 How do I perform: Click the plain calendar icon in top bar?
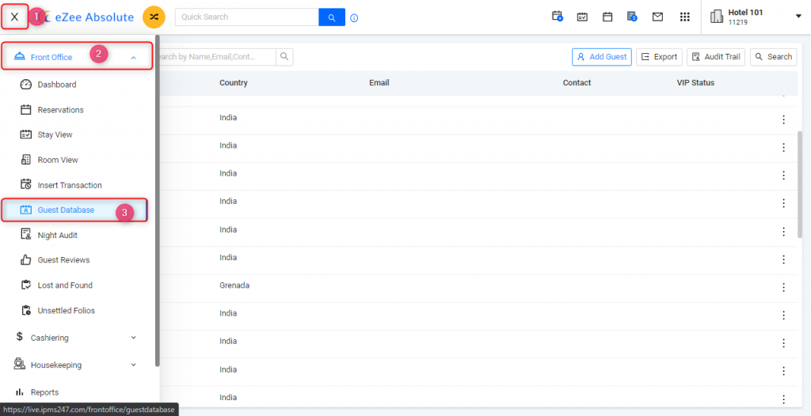tap(607, 17)
